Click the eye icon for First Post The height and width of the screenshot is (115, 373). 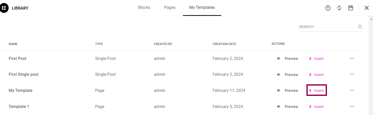click(x=278, y=59)
